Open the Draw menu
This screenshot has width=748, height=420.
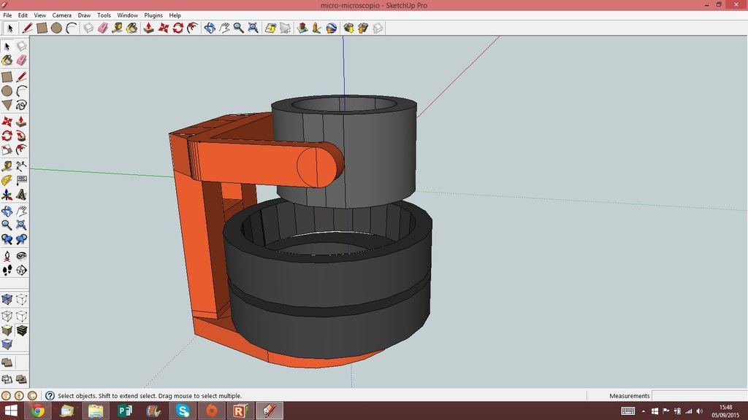tap(84, 15)
